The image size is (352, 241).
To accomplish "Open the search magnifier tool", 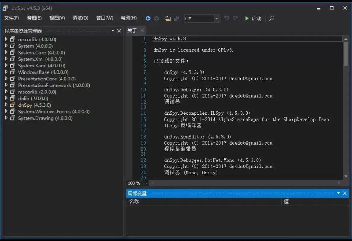I will (272, 18).
